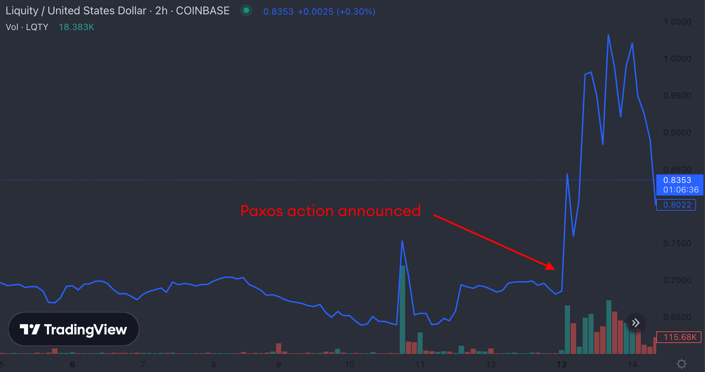
Task: Open chart settings gear icon
Action: (x=681, y=364)
